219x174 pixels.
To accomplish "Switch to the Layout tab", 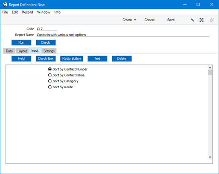I will [x=22, y=51].
